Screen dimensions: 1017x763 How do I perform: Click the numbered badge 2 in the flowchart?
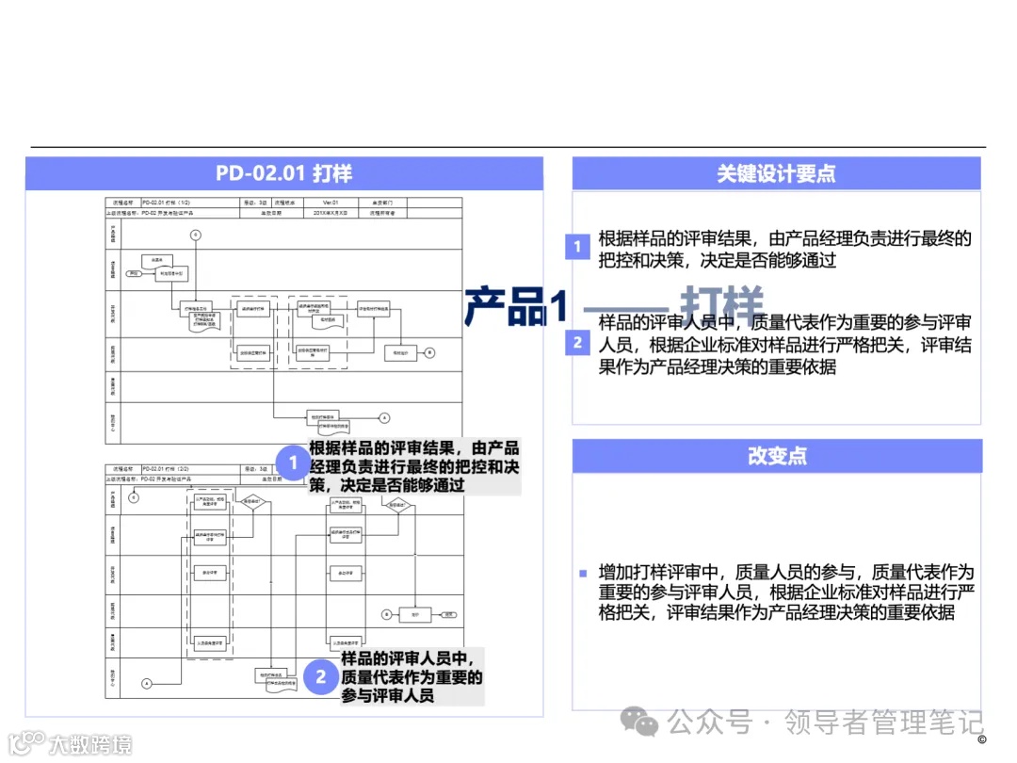pos(321,675)
